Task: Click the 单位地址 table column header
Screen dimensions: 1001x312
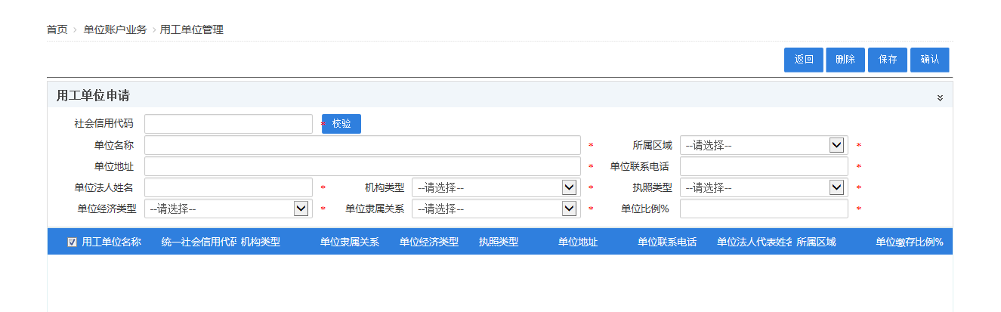Action: click(578, 242)
